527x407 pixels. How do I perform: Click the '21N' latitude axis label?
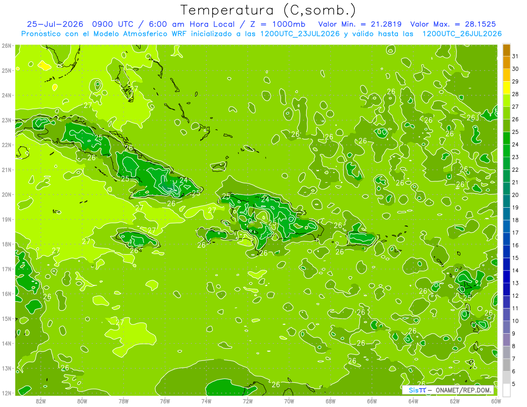(x=7, y=169)
